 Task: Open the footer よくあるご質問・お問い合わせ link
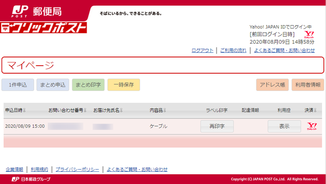coord(137,169)
